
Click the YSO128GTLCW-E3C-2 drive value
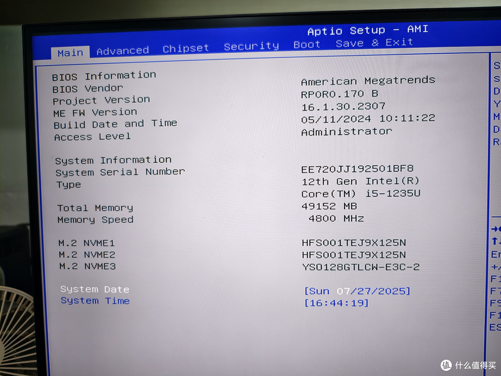[361, 267]
